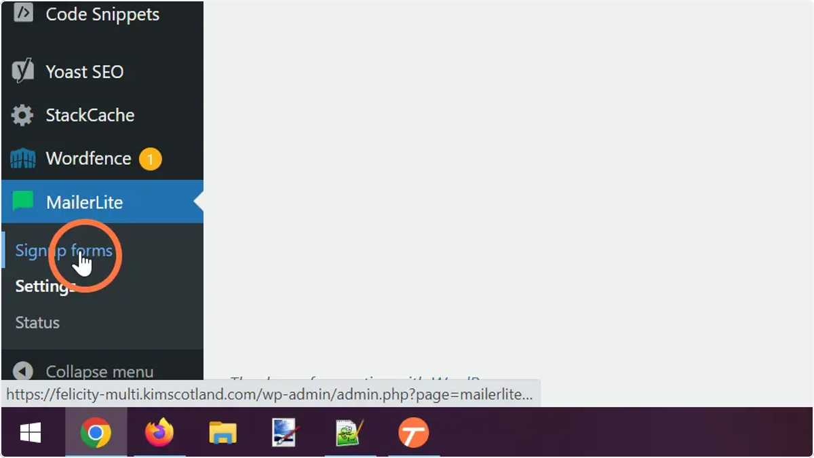Click the Wordfence fence icon
This screenshot has height=458, width=814.
pos(22,159)
